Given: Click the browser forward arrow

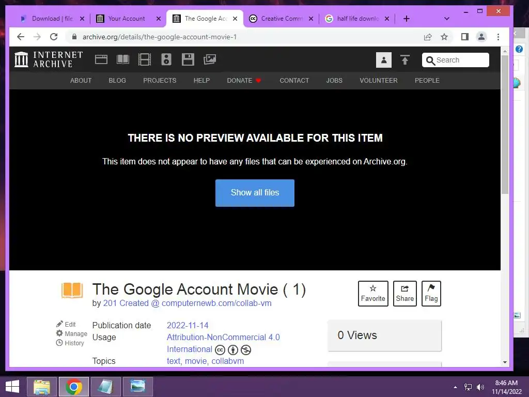Looking at the screenshot, I should coord(37,37).
